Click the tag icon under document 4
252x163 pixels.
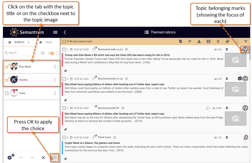pyautogui.click(x=66, y=159)
